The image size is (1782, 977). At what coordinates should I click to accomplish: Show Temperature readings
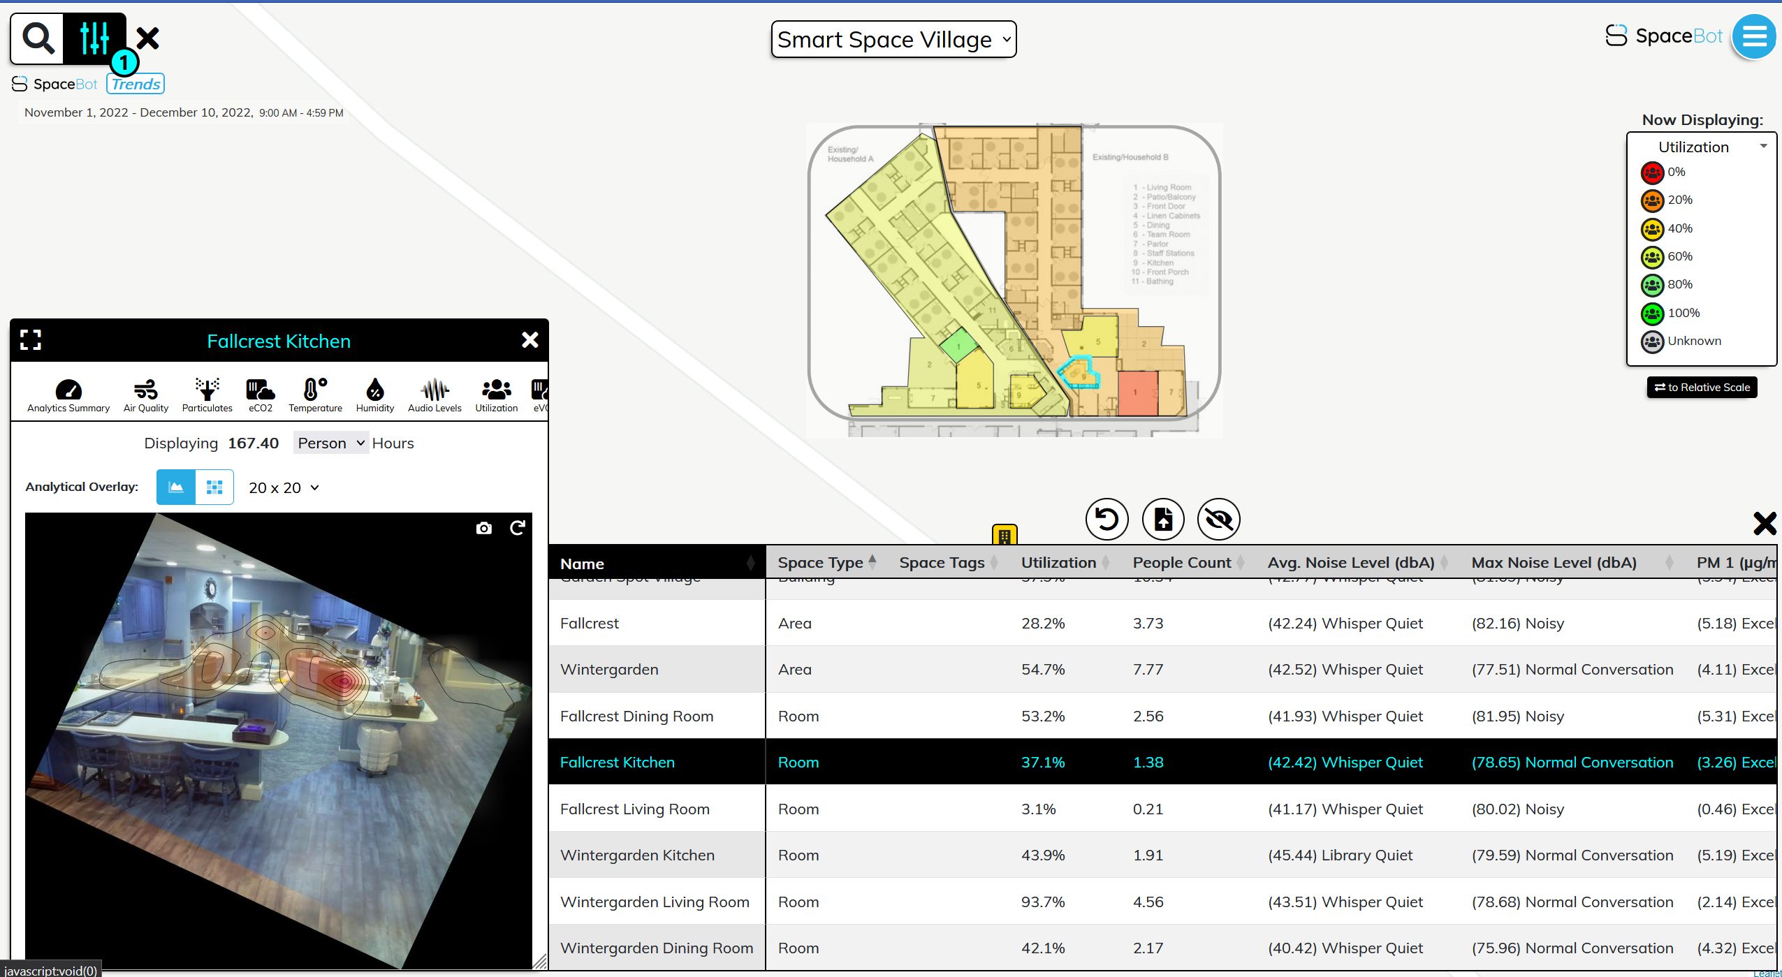point(314,393)
